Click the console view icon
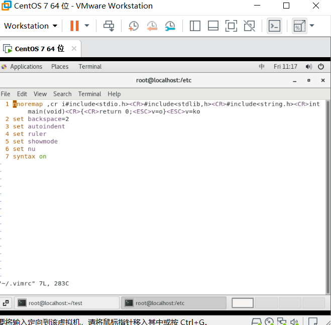Screen dimensions: 331x325 [x=274, y=26]
